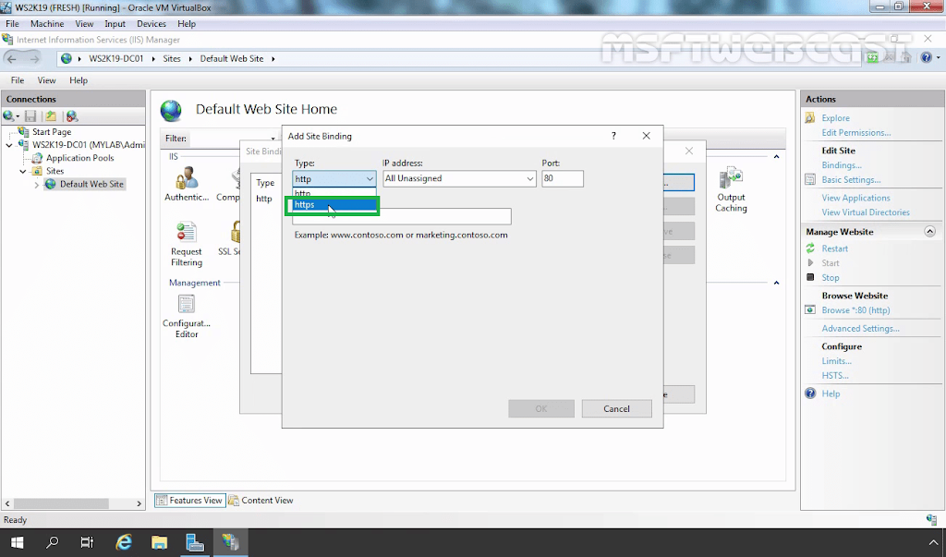Select the WS2K19-DC01 server node
946x557 pixels.
point(88,145)
